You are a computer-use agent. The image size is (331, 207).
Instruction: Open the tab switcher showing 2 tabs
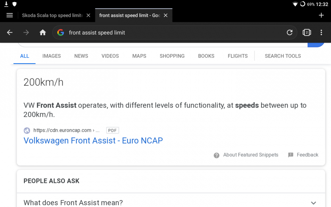tap(307, 32)
